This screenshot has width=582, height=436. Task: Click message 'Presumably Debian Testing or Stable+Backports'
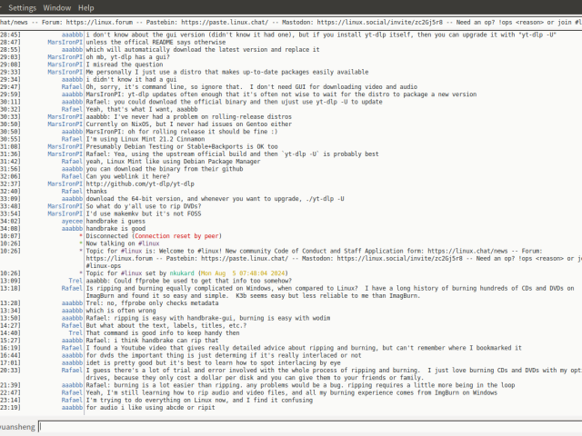182,146
